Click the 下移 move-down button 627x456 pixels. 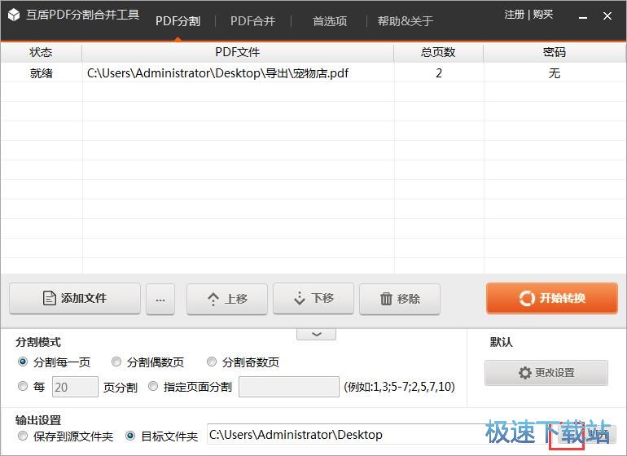tap(313, 298)
